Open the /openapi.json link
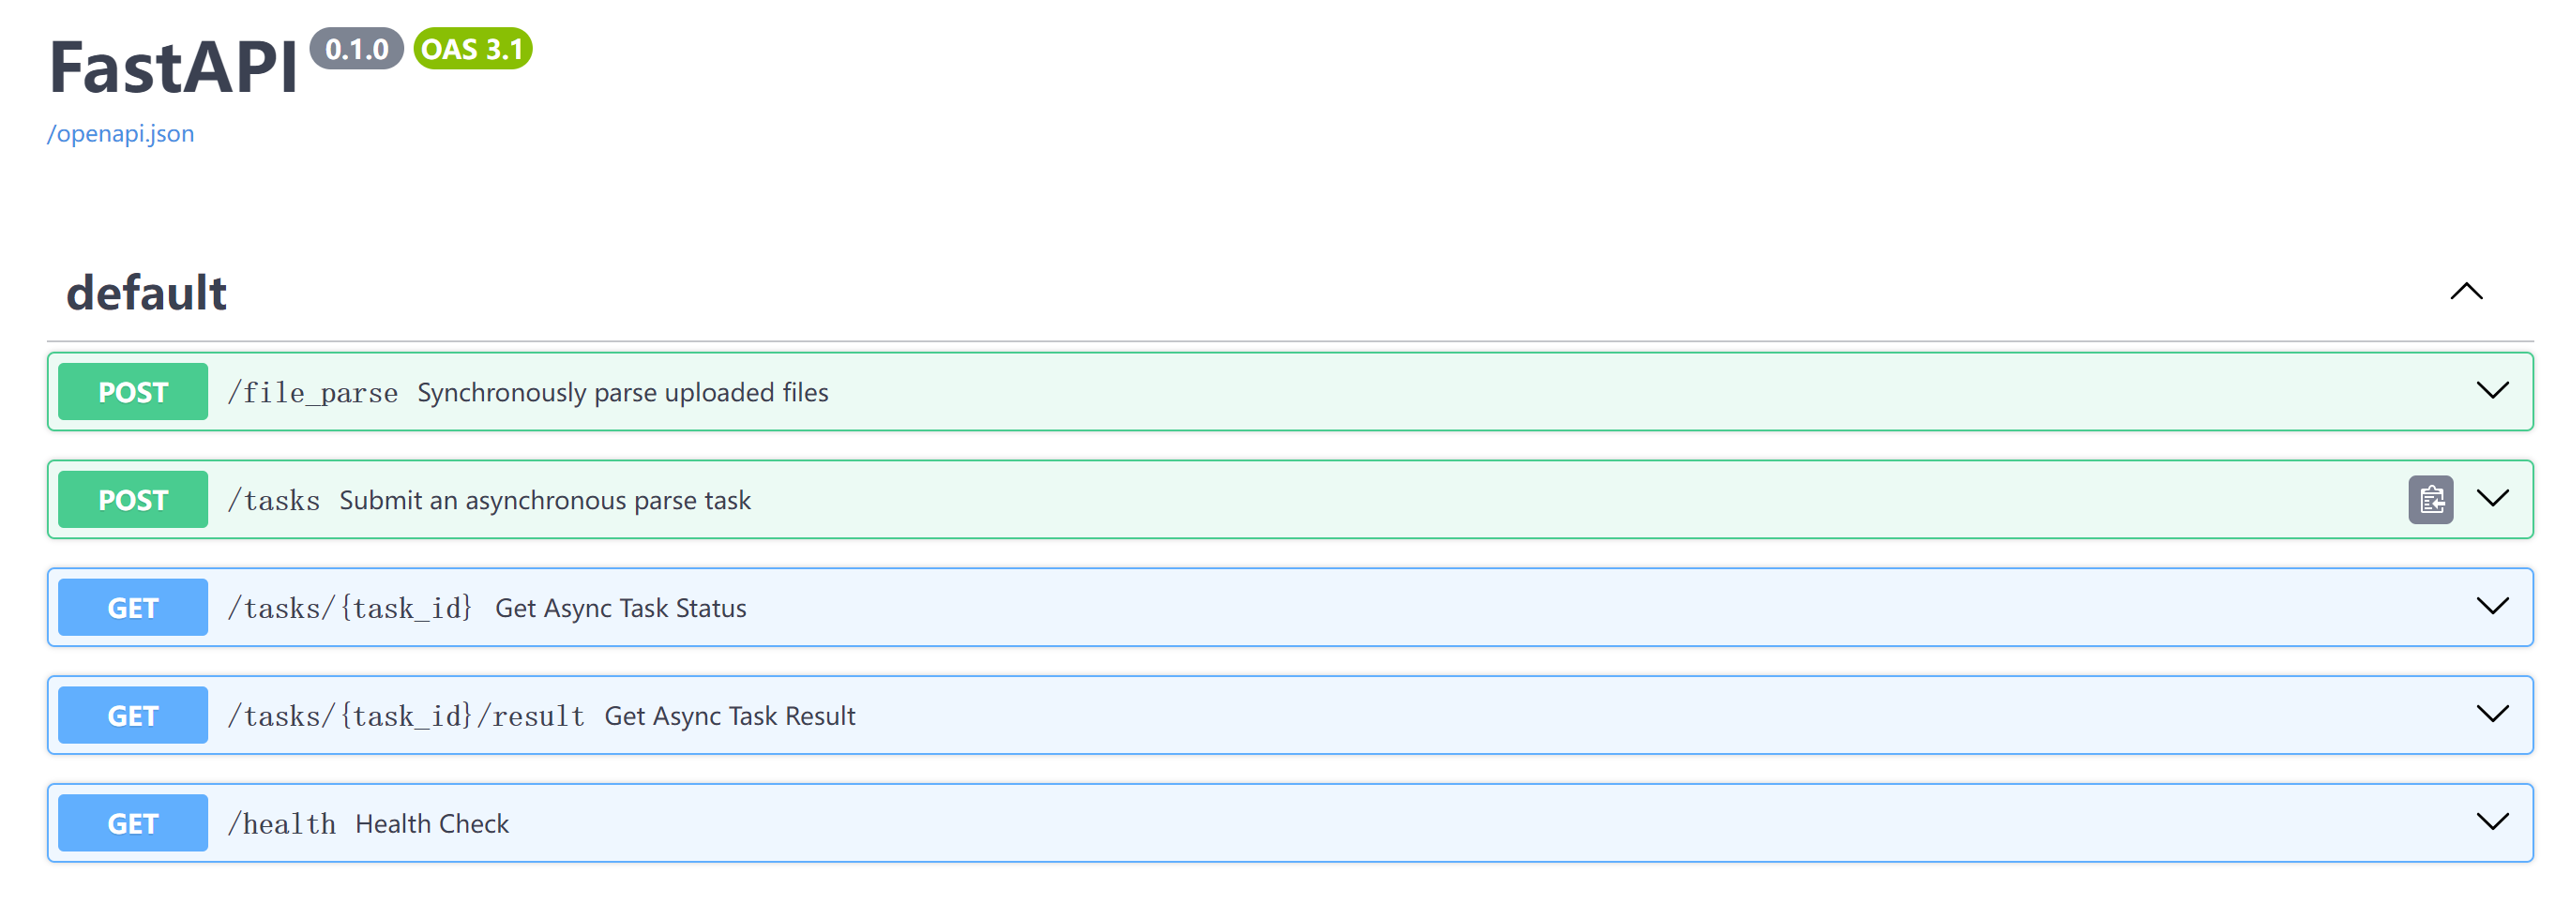The width and height of the screenshot is (2555, 904). [121, 134]
